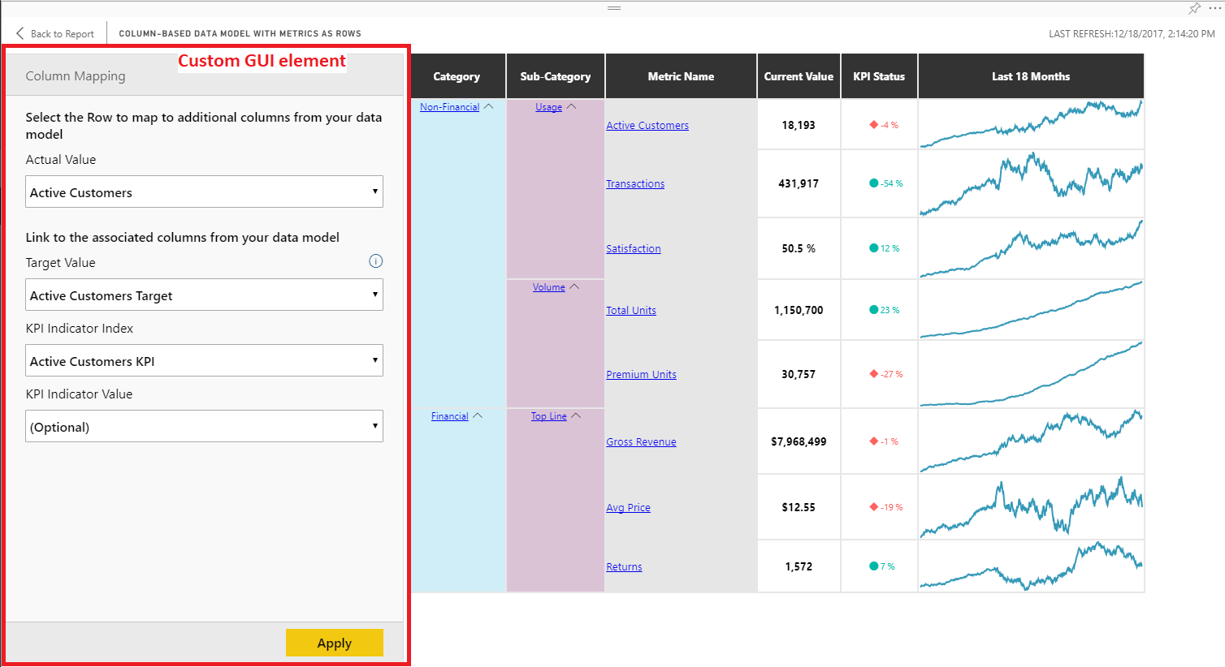This screenshot has width=1225, height=667.
Task: Click the green KPI circle for Returns
Action: coord(873,566)
